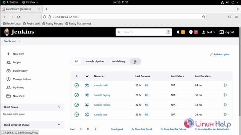241x135 pixels.
Task: Open build #5 of sample build
Action: click(x=146, y=85)
